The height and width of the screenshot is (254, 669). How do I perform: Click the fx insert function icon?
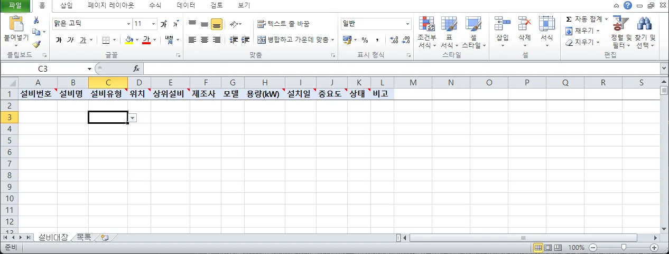(x=136, y=69)
